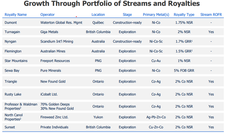Select the Turnagain royalty name

coord(12,32)
